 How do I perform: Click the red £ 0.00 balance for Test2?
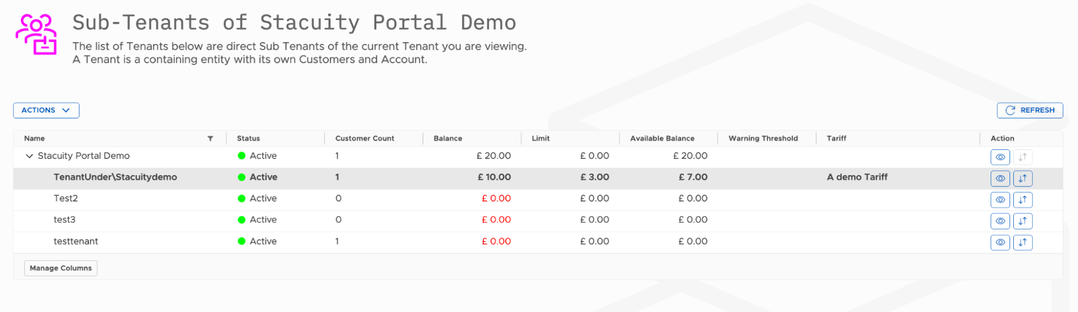click(496, 198)
